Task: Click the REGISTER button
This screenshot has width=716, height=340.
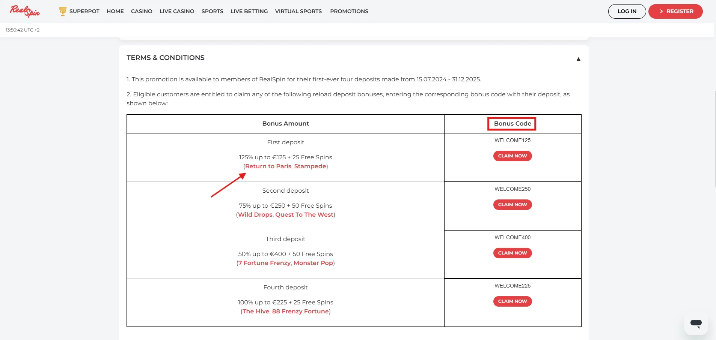Action: 675,11
